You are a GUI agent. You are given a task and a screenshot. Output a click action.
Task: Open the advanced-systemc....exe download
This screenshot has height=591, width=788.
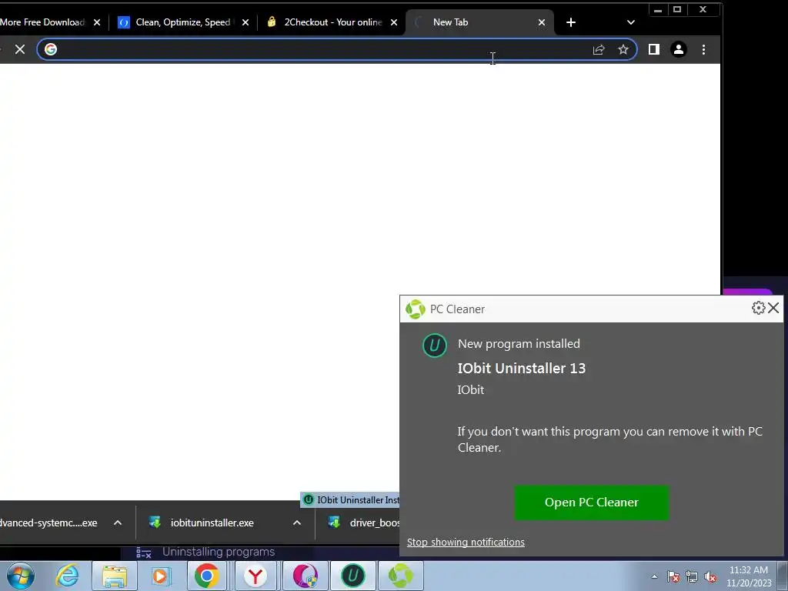pyautogui.click(x=48, y=523)
